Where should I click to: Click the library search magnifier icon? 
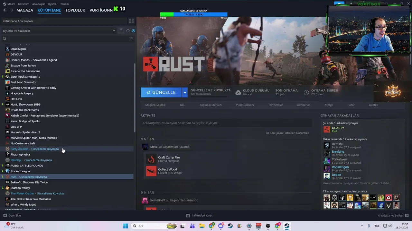coord(5,39)
